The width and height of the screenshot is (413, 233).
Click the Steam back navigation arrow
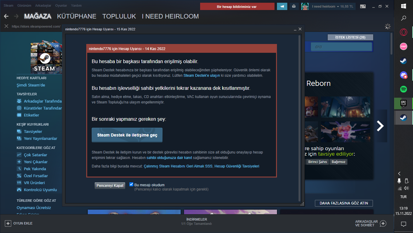pos(6,16)
